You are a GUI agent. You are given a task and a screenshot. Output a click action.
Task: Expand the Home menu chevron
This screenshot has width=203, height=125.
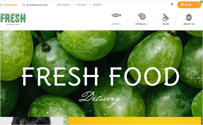tap(120, 24)
